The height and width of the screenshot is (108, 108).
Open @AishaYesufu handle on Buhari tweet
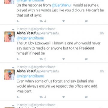(x=48, y=71)
